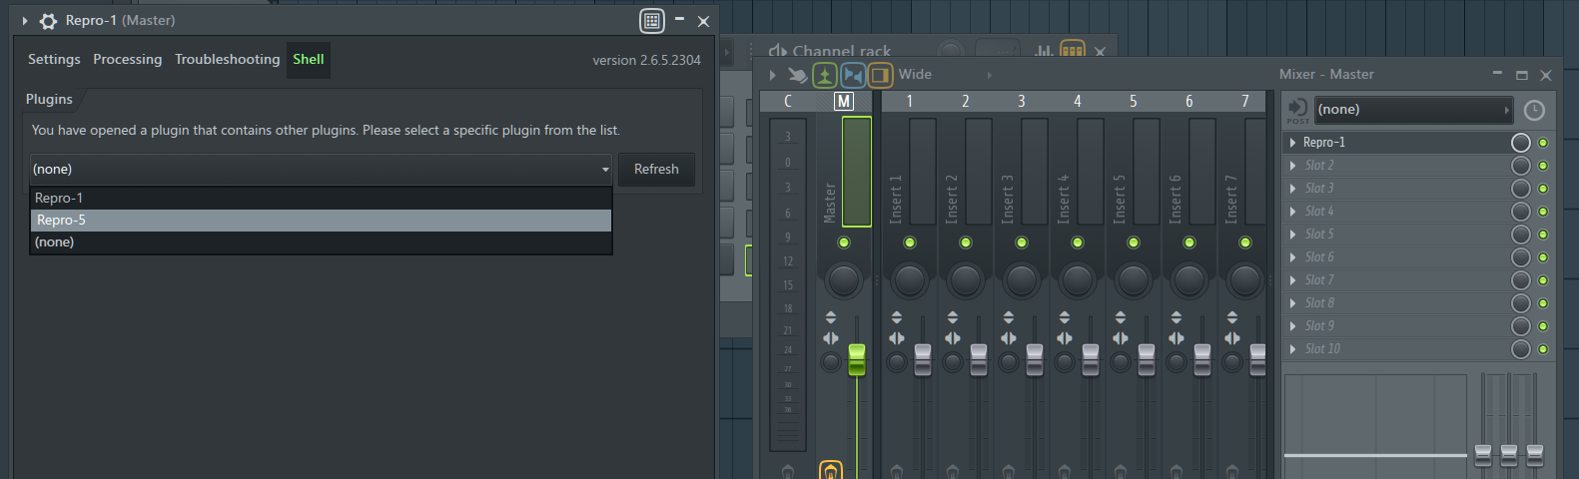1579x479 pixels.
Task: Minimize the Repro-1 plugin window
Action: [x=679, y=20]
